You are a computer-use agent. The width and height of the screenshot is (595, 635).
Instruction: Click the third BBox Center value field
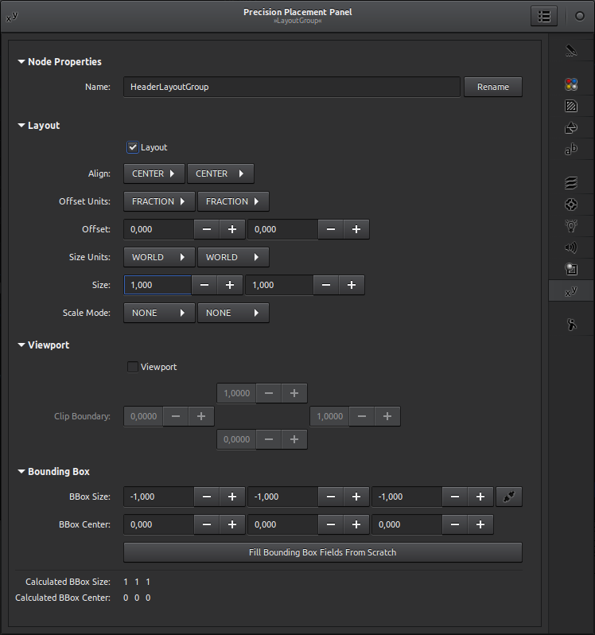(x=406, y=524)
